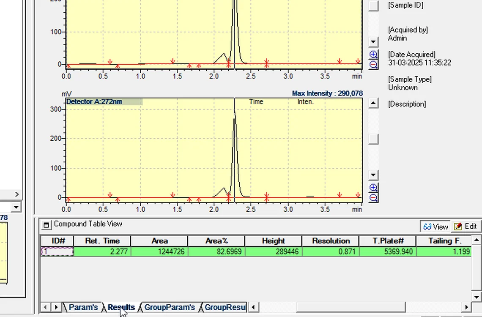Click Acquired by value Admin
This screenshot has height=317, width=482.
click(397, 38)
